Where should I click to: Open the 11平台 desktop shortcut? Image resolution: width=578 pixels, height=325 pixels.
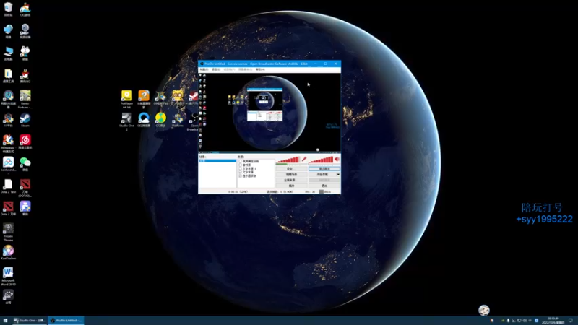tap(8, 120)
